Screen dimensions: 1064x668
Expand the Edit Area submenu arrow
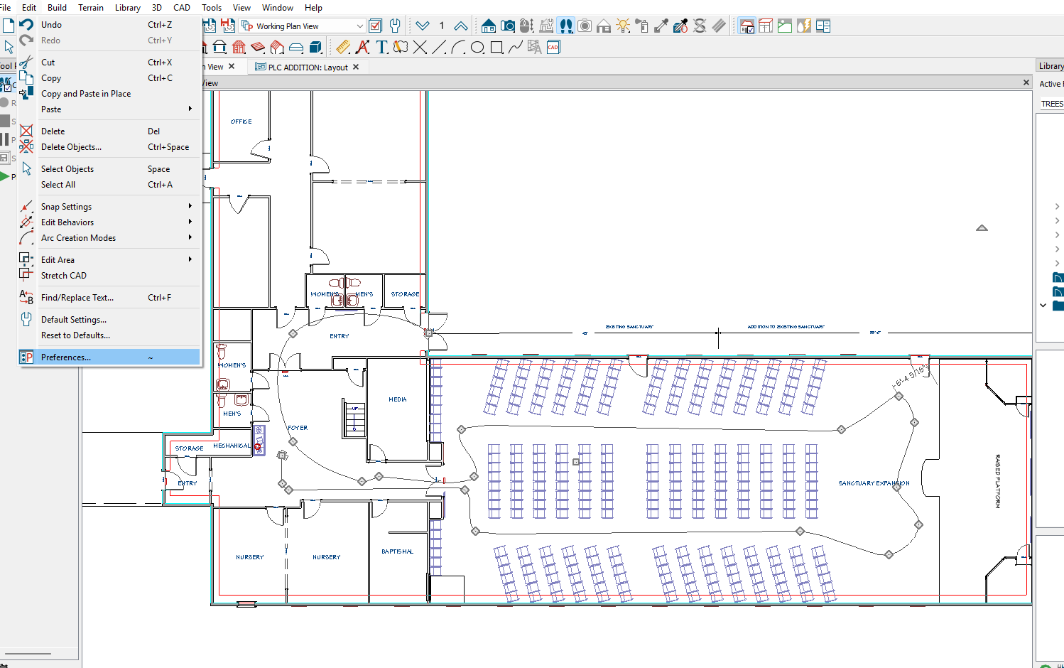(190, 260)
